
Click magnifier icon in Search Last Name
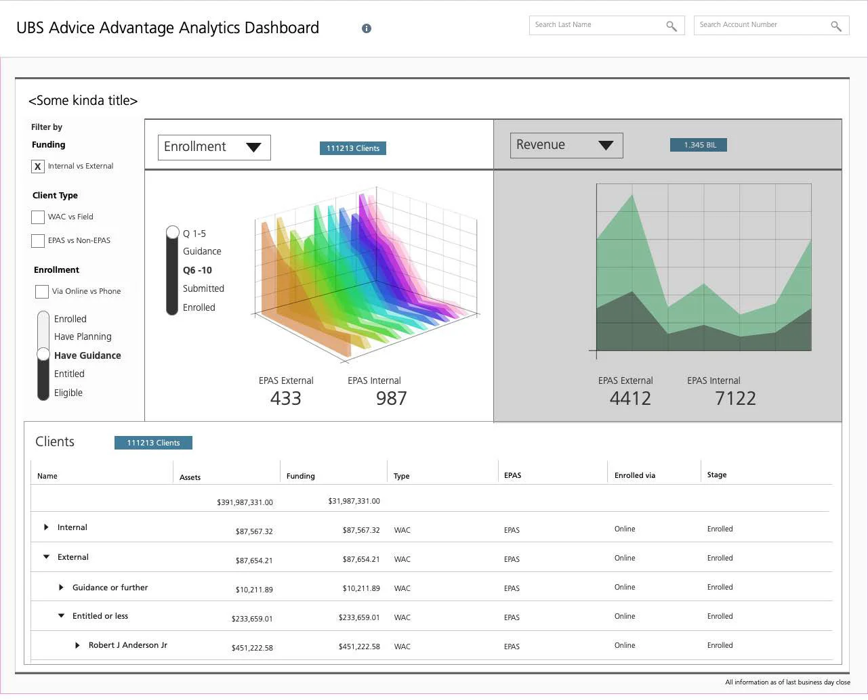point(671,26)
